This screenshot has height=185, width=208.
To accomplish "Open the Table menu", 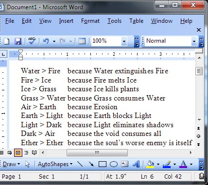I will 137,21.
